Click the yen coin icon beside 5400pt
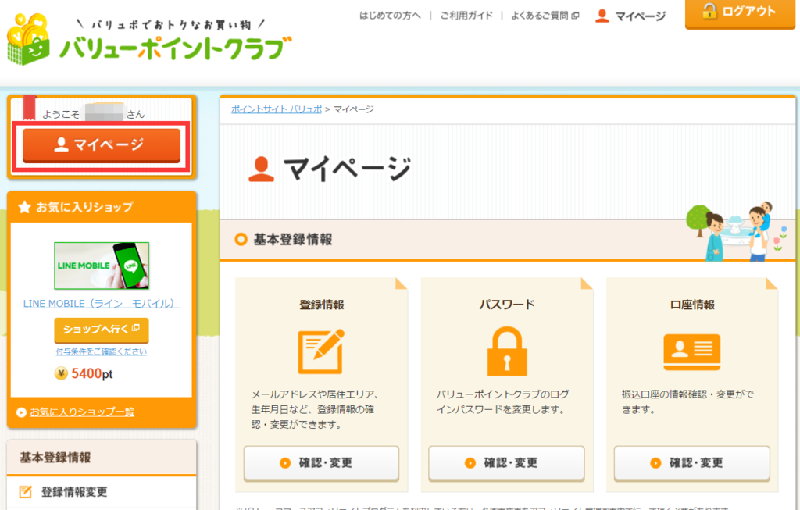Viewport: 800px width, 510px height. click(x=61, y=374)
